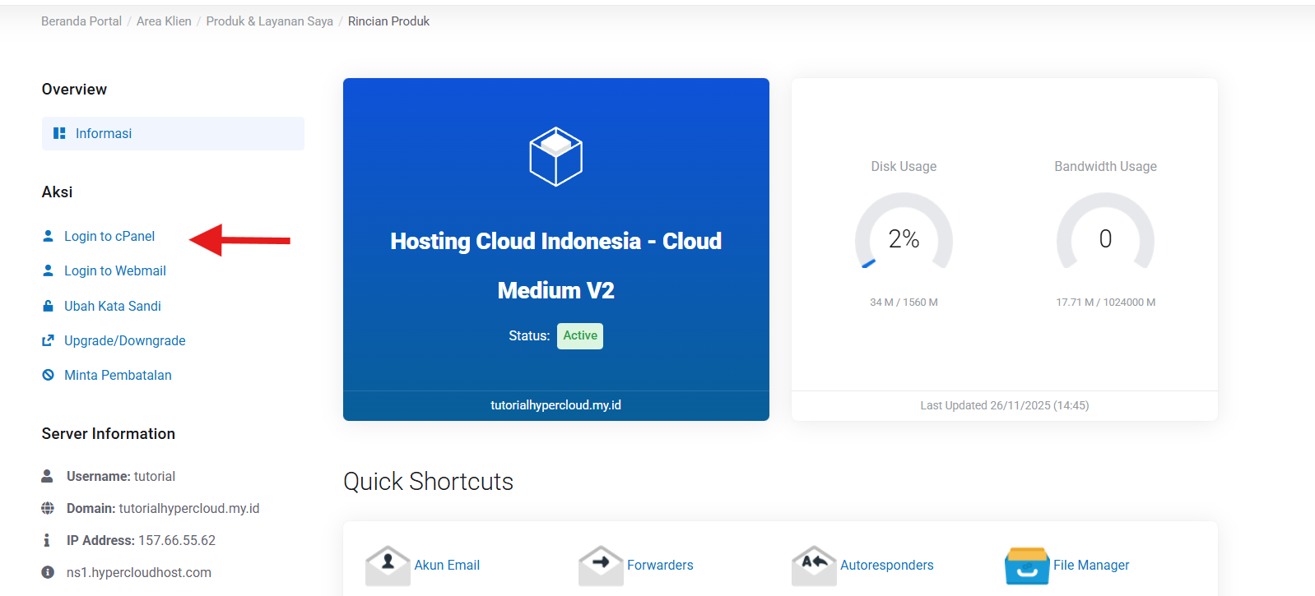The width and height of the screenshot is (1315, 596).
Task: Select Minta Pembatalan link
Action: (x=118, y=375)
